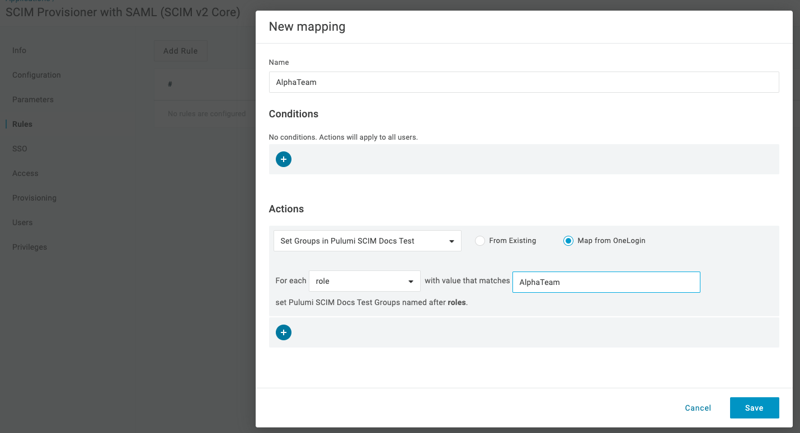This screenshot has height=433, width=800.
Task: Click the value matches field containing AlphaTeam
Action: point(606,282)
